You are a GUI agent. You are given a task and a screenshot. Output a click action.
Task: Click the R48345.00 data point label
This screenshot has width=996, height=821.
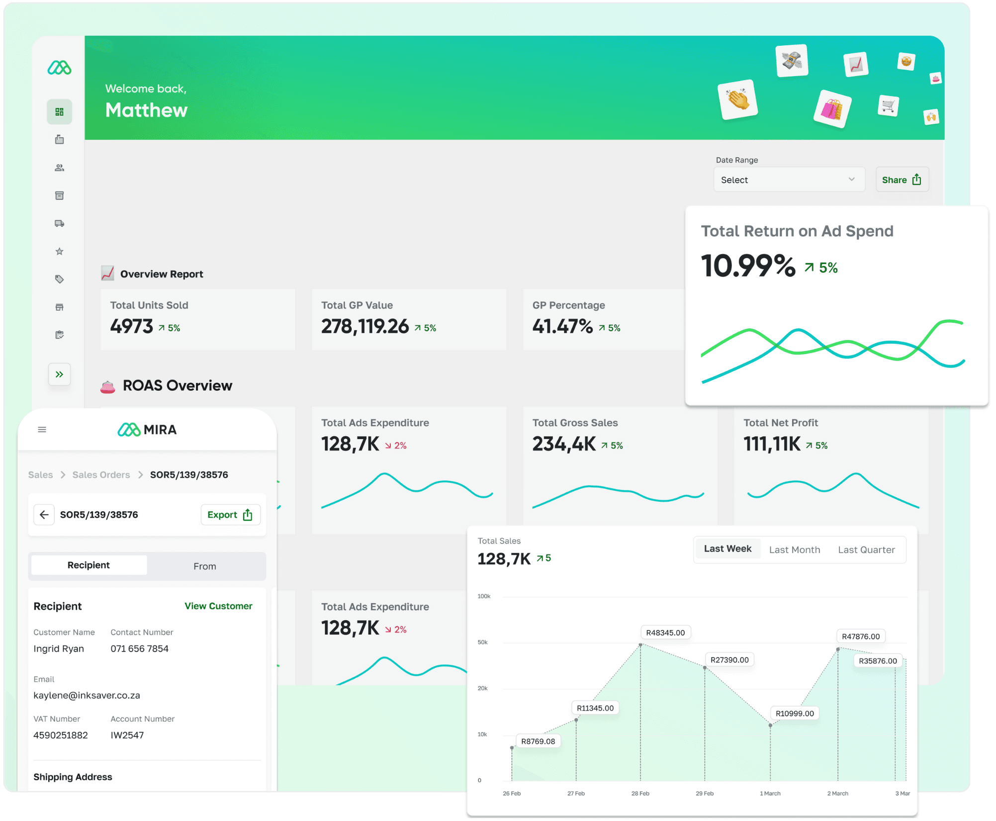tap(665, 633)
